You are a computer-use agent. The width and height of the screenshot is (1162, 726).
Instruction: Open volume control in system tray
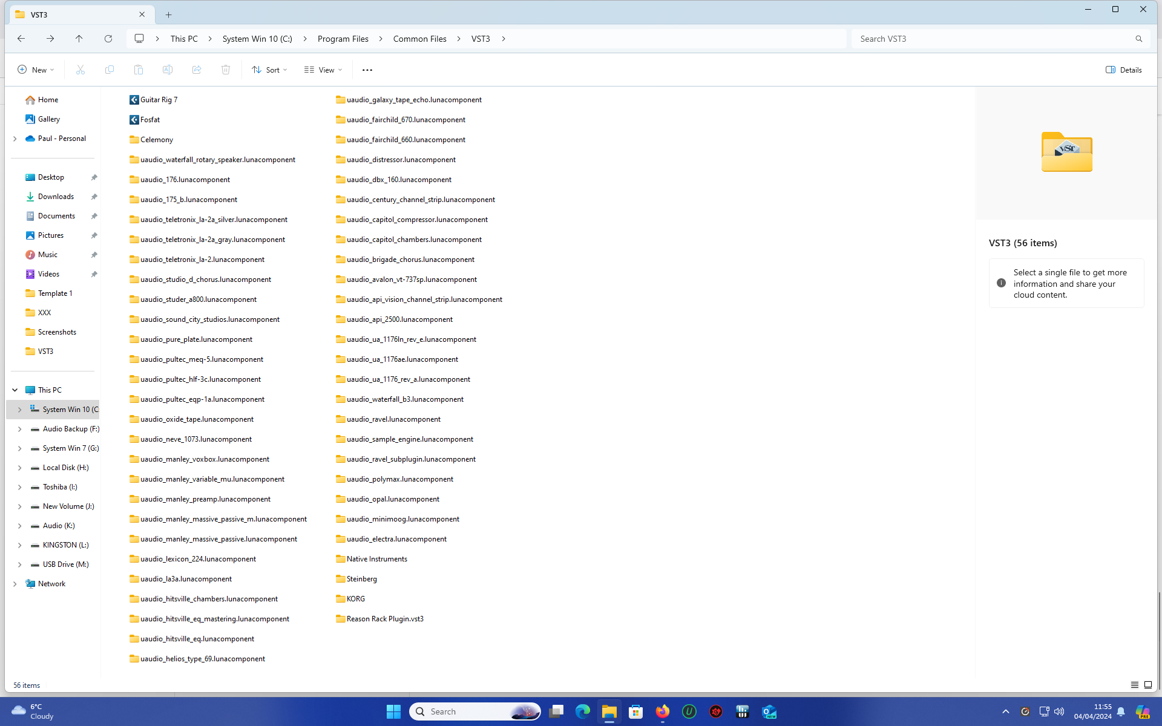(x=1059, y=711)
